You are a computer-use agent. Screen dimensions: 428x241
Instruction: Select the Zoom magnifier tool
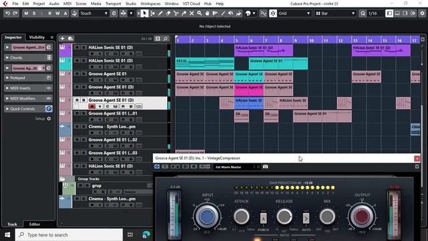[x=199, y=13]
